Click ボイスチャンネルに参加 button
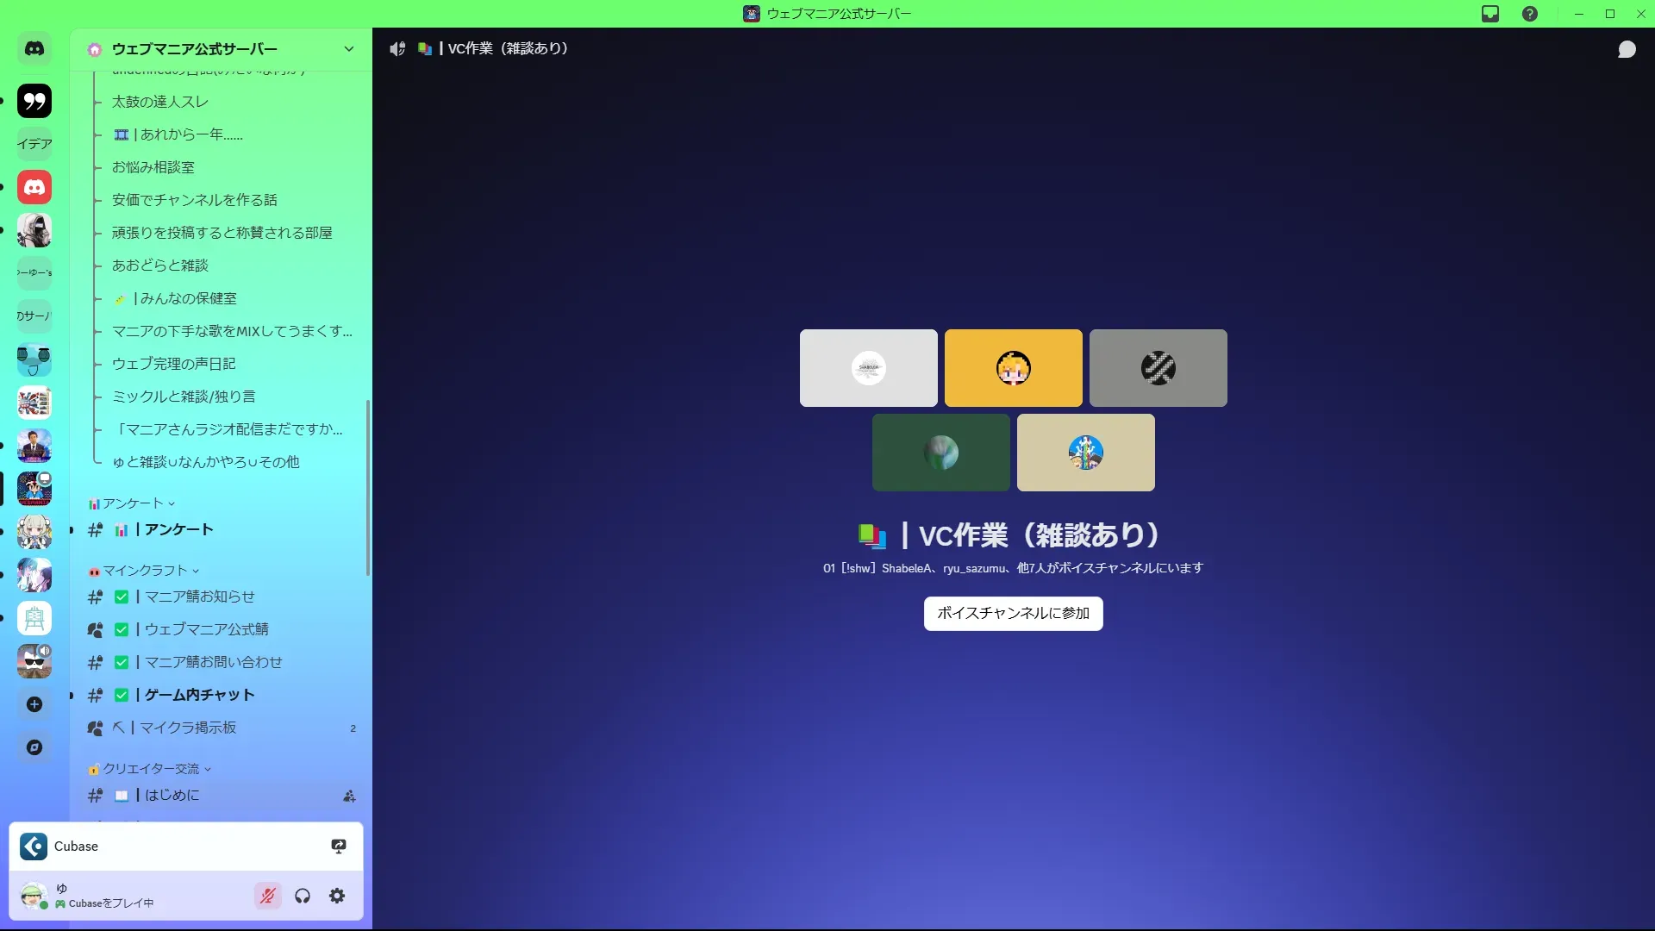Viewport: 1655px width, 931px height. [1013, 613]
